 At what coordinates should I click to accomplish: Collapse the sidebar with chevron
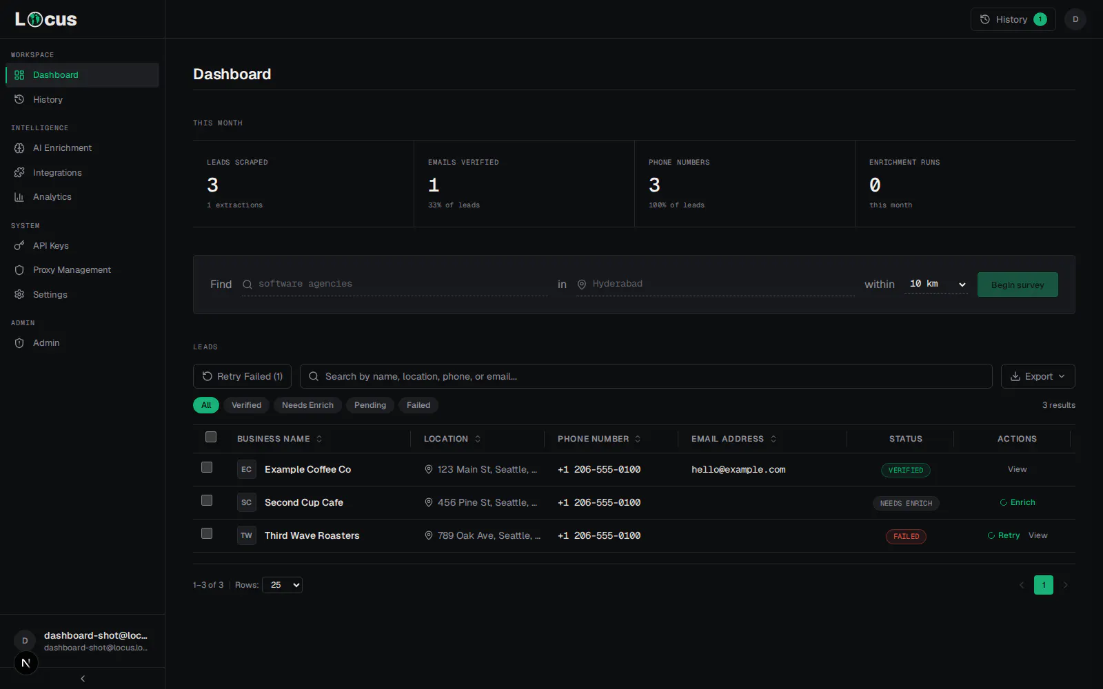(x=83, y=679)
